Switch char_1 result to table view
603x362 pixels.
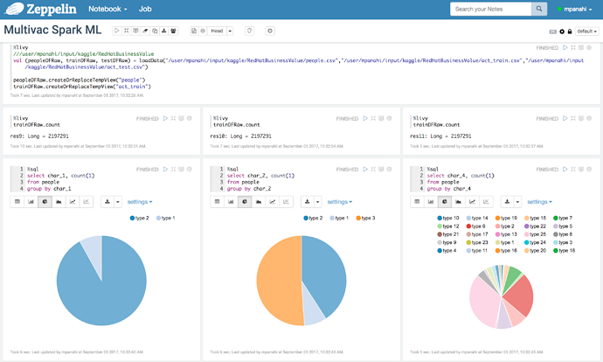coord(17,202)
